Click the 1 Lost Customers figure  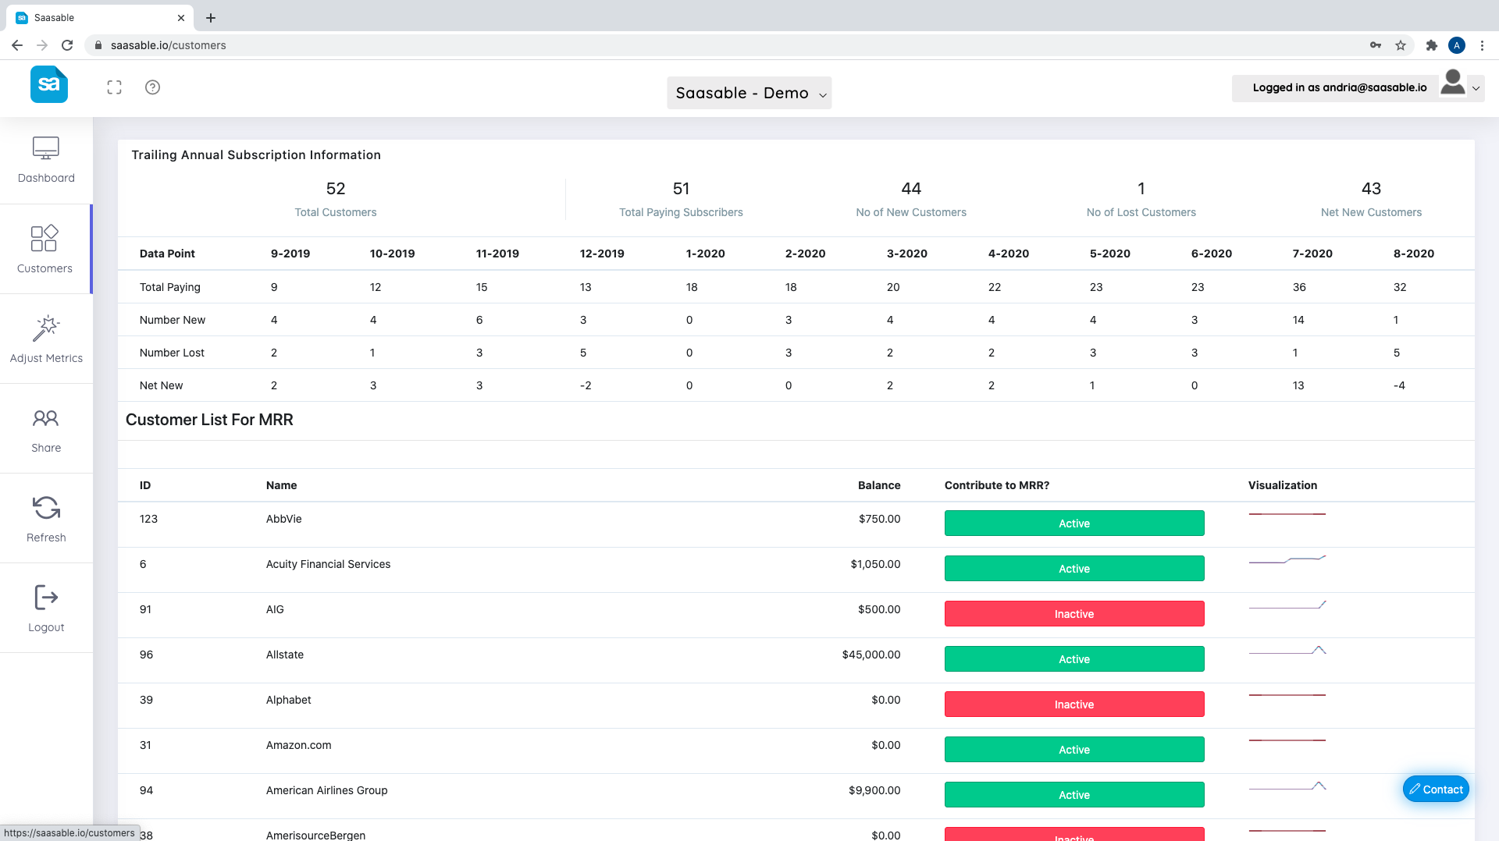tap(1141, 189)
